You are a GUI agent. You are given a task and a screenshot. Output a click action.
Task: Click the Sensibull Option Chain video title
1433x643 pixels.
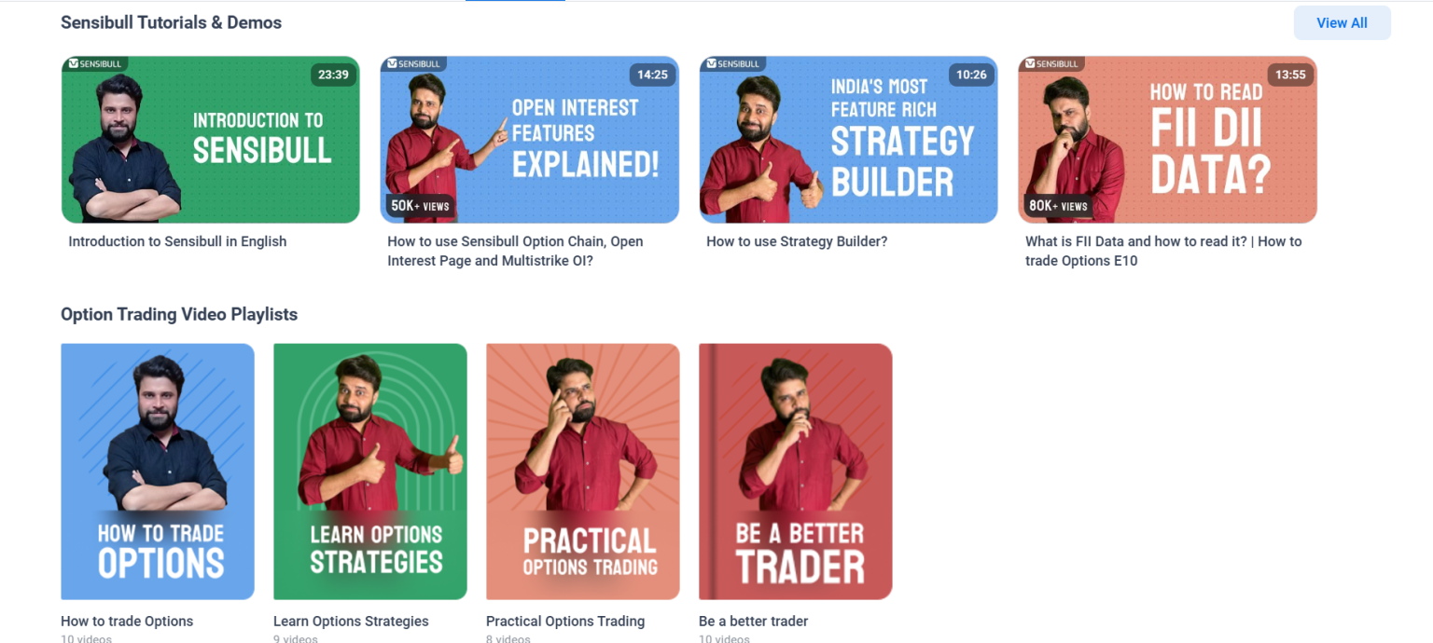coord(515,251)
